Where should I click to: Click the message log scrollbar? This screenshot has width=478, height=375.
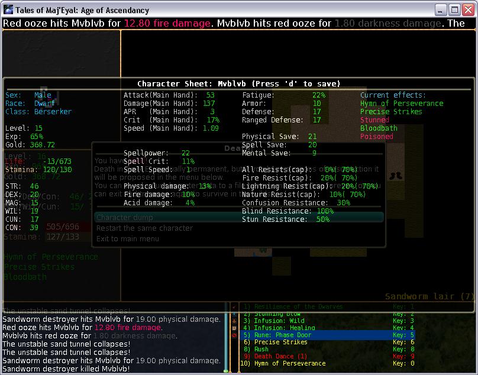(226, 337)
